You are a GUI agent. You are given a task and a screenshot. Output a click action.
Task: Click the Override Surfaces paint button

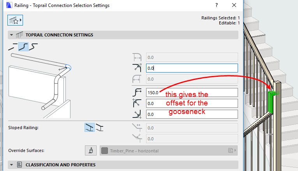point(90,150)
